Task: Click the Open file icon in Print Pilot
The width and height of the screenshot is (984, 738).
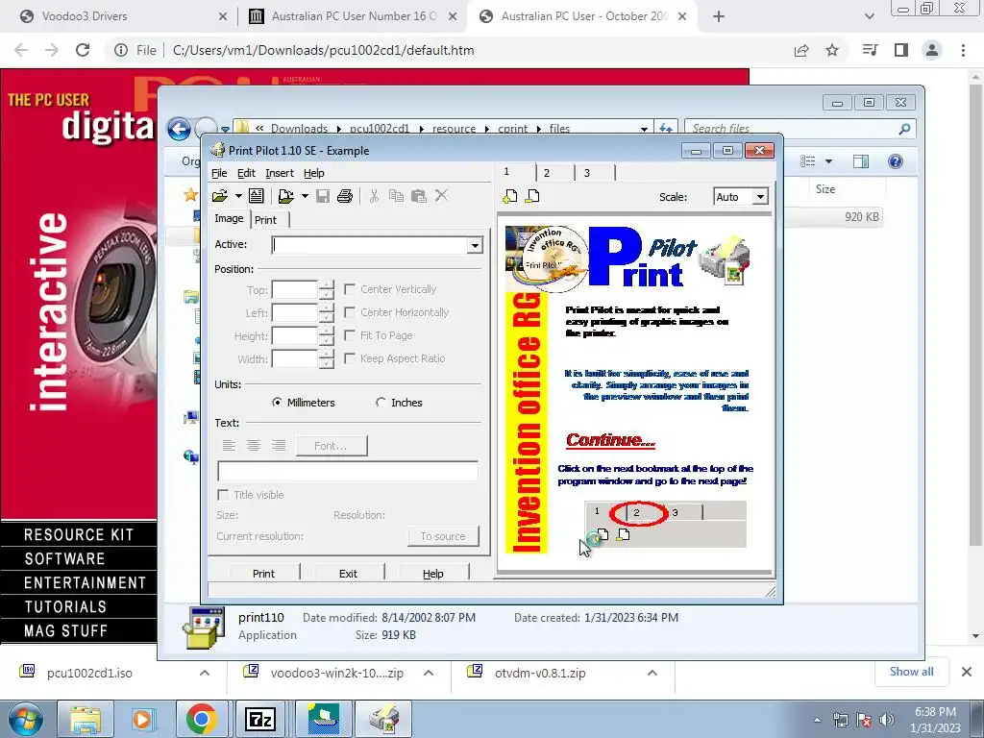Action: click(x=220, y=196)
